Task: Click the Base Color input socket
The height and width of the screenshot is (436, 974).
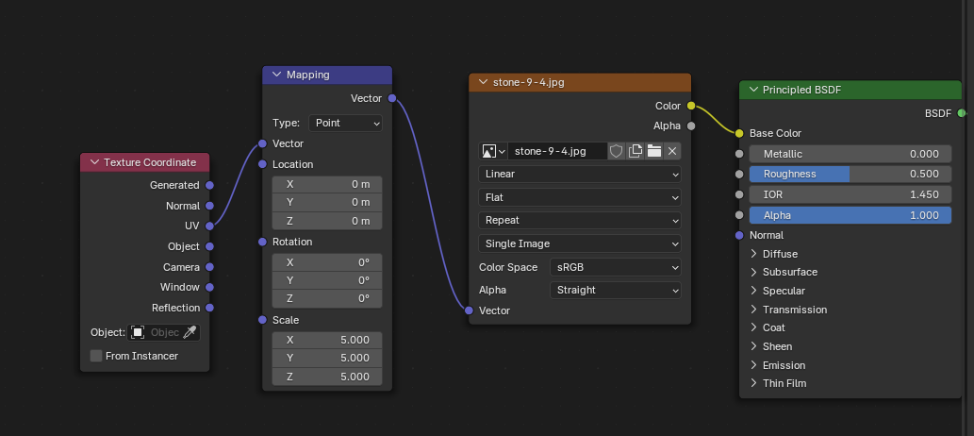Action: [739, 133]
